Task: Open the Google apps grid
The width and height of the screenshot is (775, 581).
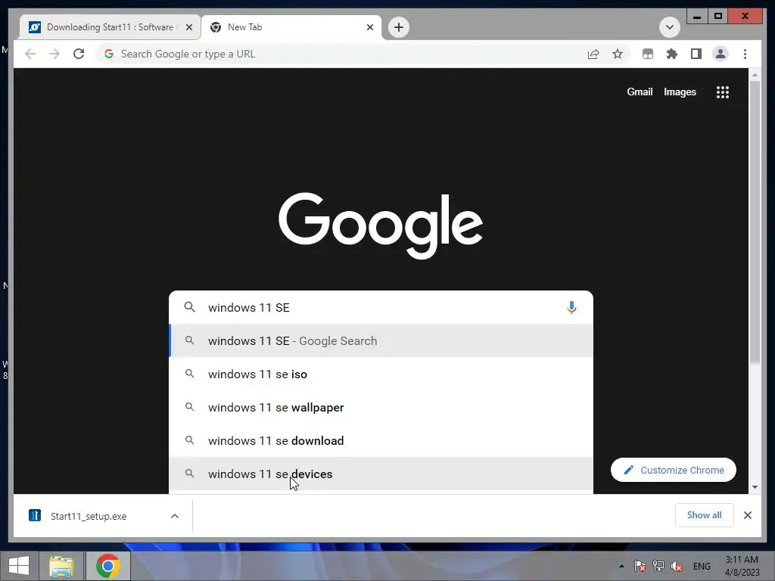Action: point(723,92)
